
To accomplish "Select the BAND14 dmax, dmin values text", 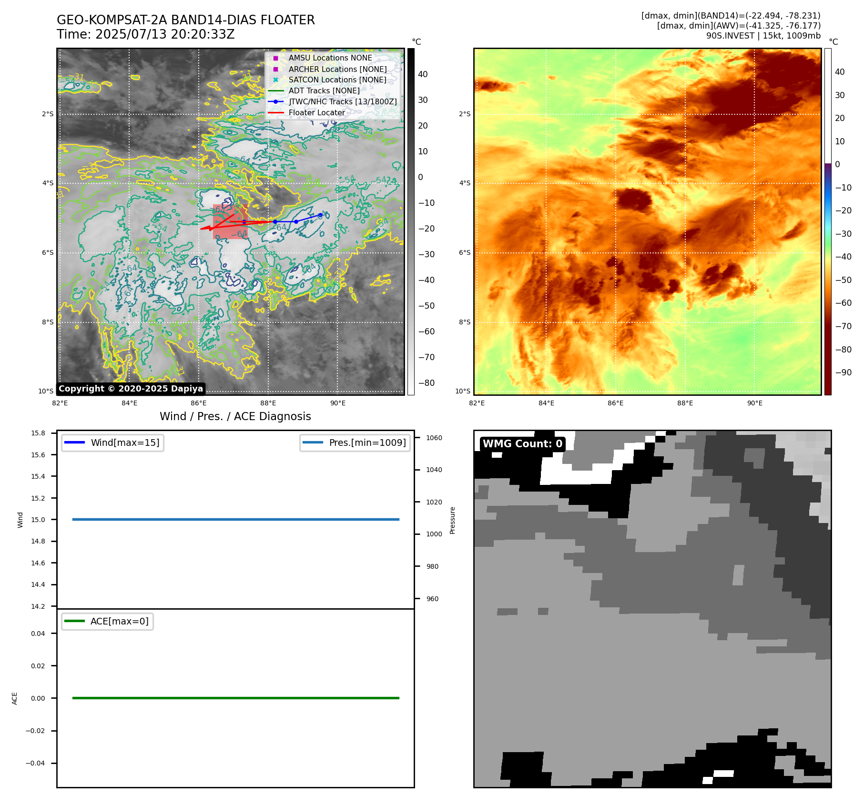I will coord(731,16).
